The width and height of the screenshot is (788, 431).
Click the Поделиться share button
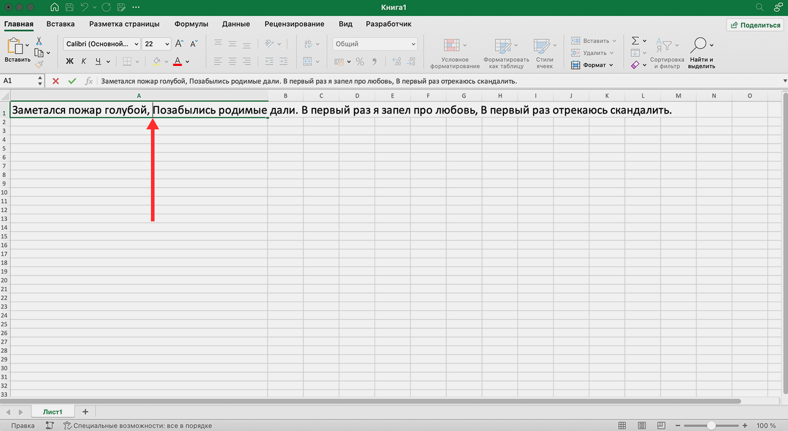click(755, 25)
